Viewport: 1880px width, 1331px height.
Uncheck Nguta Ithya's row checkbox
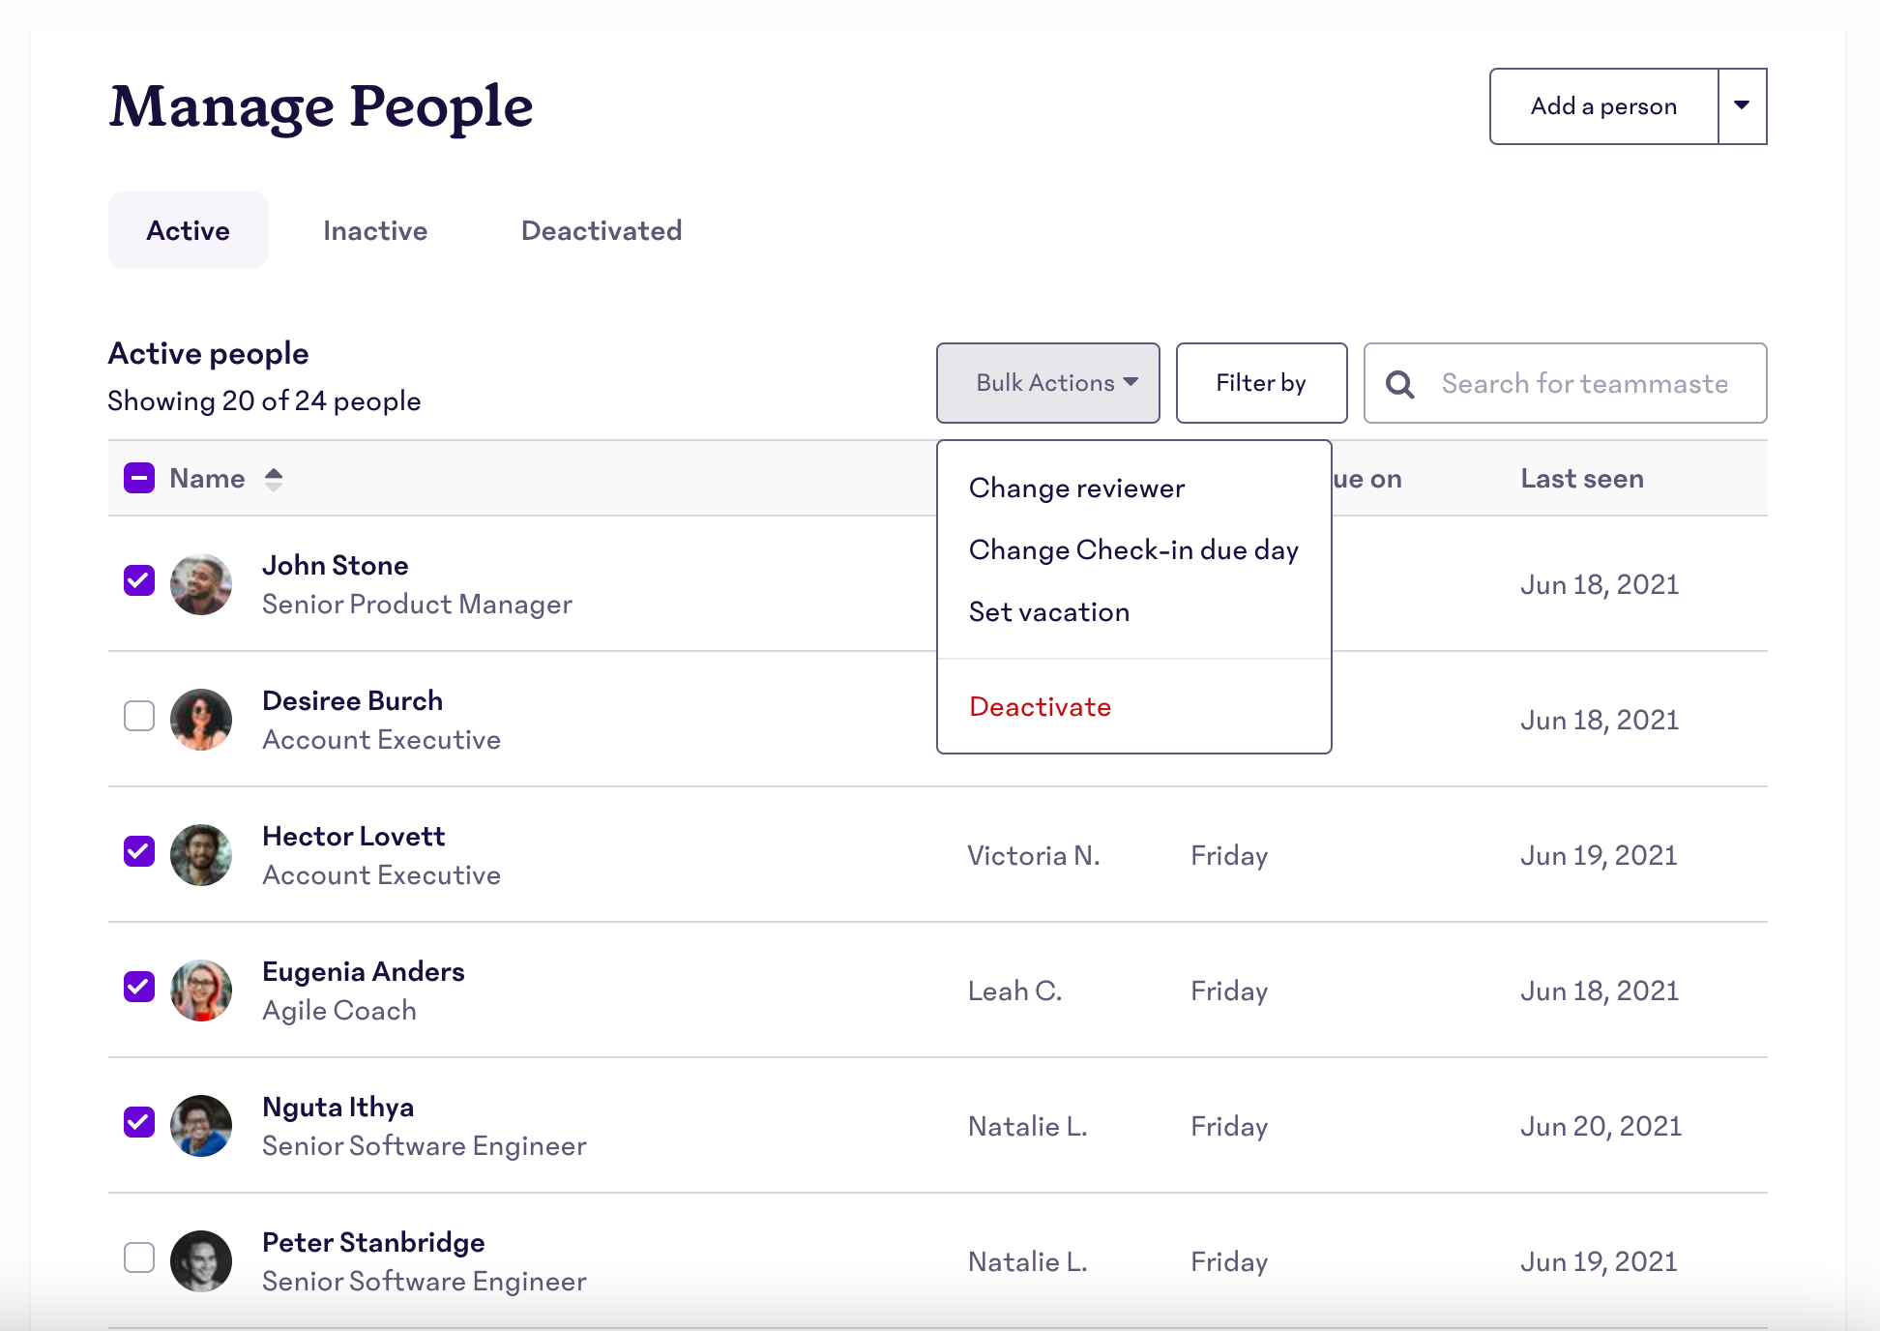[x=139, y=1122]
